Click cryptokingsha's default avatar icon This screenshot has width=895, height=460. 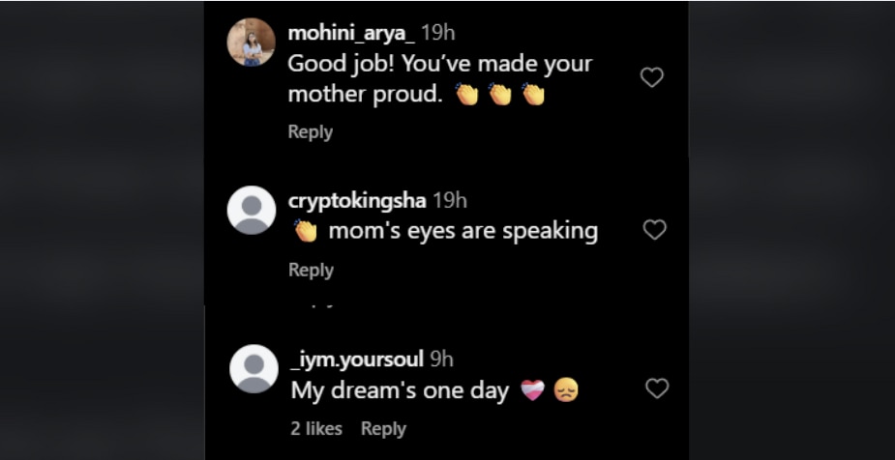pos(252,210)
